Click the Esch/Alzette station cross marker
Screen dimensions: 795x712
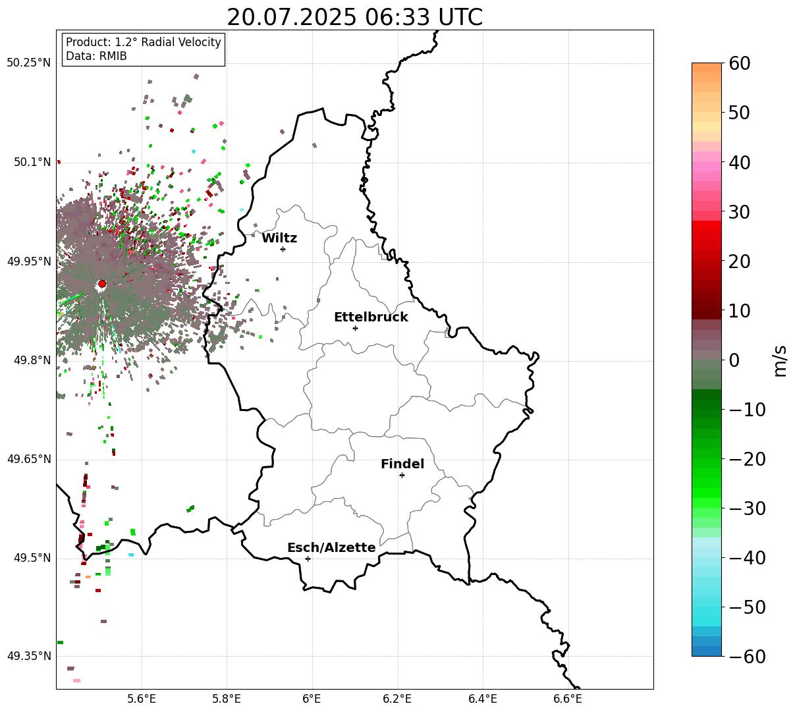308,559
